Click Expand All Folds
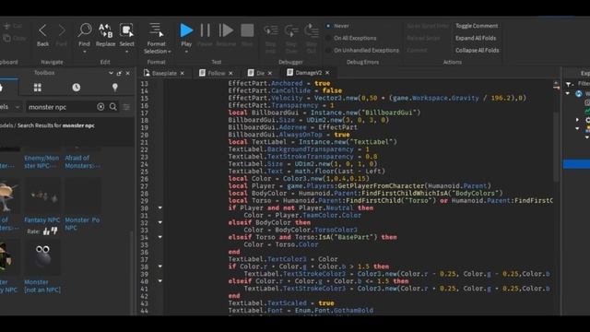Screen dimensions: 590x332 476,38
